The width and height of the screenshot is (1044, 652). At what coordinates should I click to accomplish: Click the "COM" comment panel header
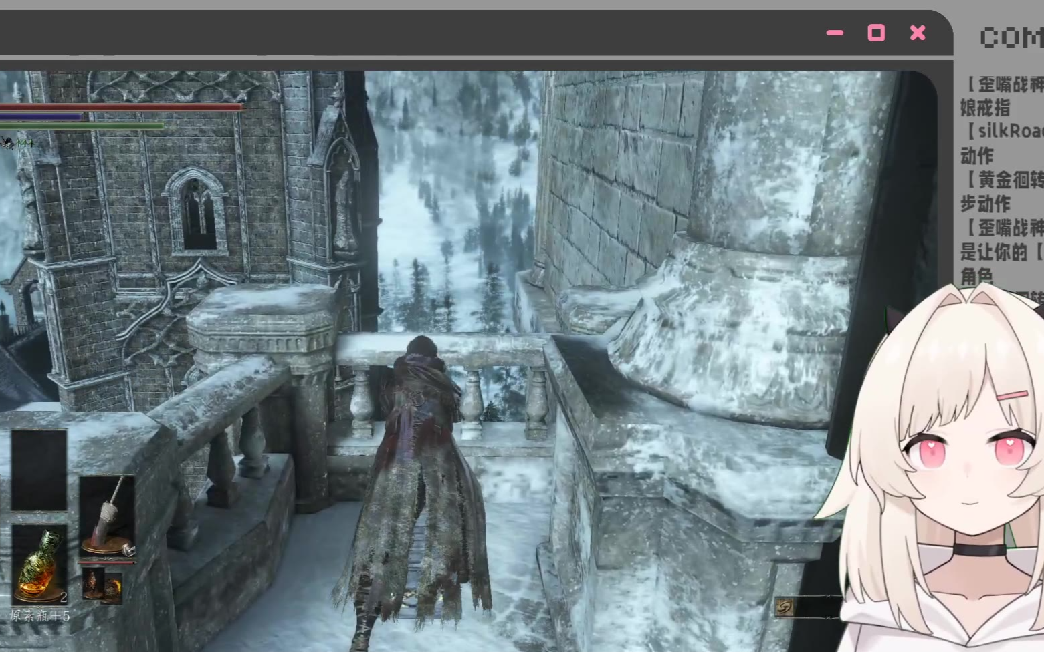coord(1011,38)
